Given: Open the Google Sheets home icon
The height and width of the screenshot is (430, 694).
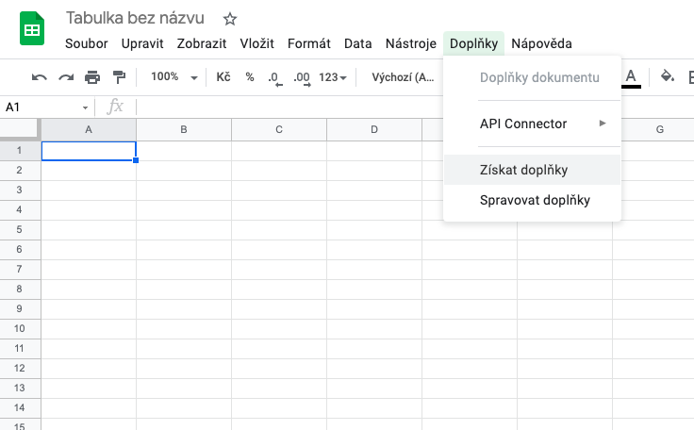Looking at the screenshot, I should 32,29.
